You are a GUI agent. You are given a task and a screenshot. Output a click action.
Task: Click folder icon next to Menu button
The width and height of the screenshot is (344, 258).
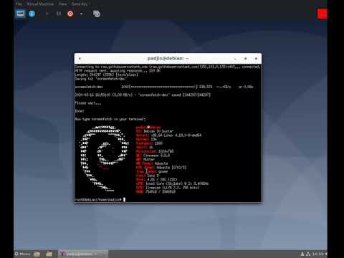[x=37, y=254]
